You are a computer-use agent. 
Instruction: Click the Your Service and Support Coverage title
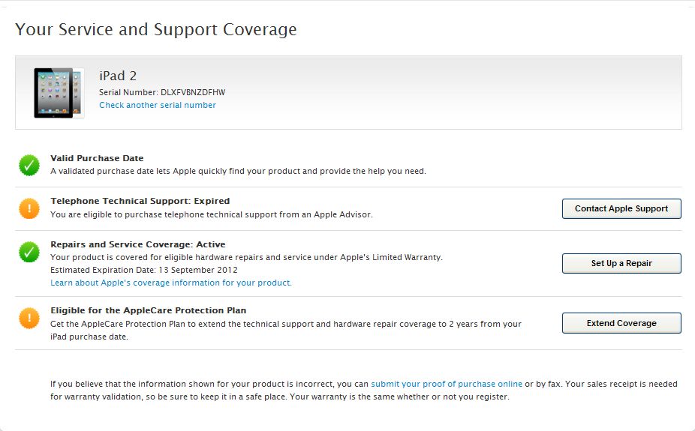tap(156, 30)
